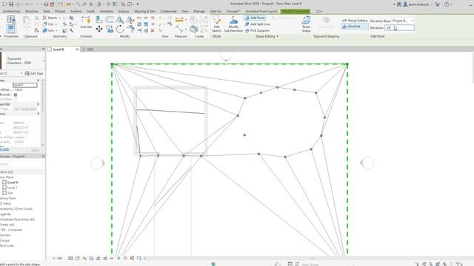Open the Autodesk Point Layout tab

coord(261,11)
